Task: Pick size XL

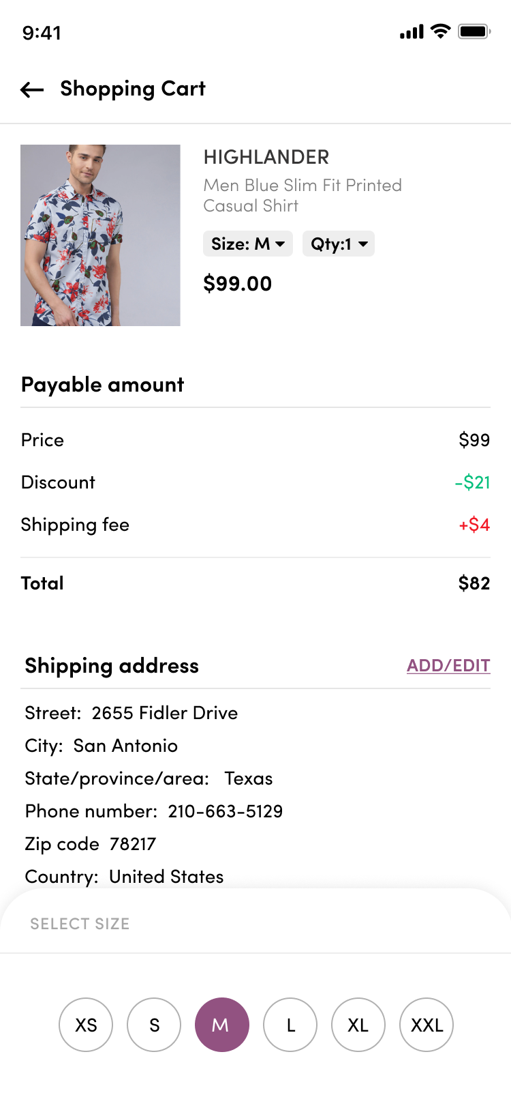Action: 358,1025
